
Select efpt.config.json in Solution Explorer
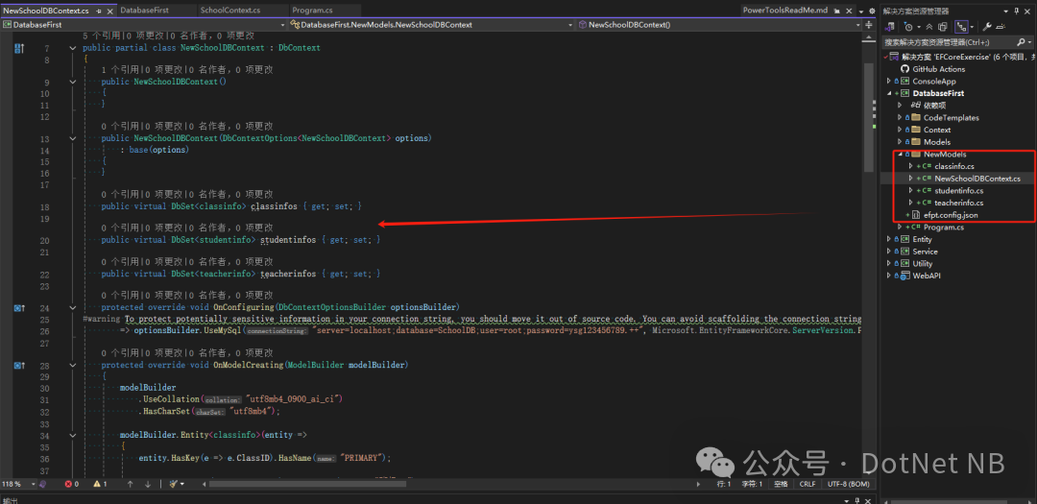pyautogui.click(x=952, y=215)
